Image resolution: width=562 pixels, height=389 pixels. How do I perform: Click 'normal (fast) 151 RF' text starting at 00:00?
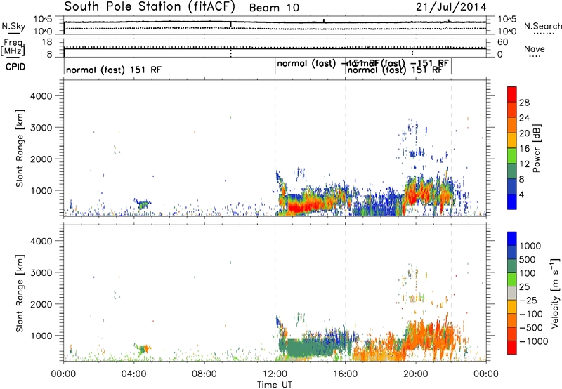pos(114,70)
